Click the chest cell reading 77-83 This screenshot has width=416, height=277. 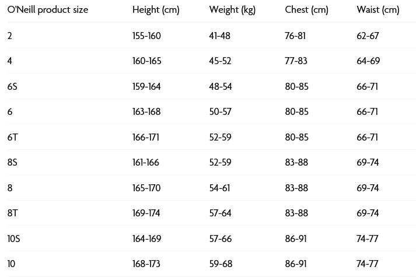coord(296,61)
